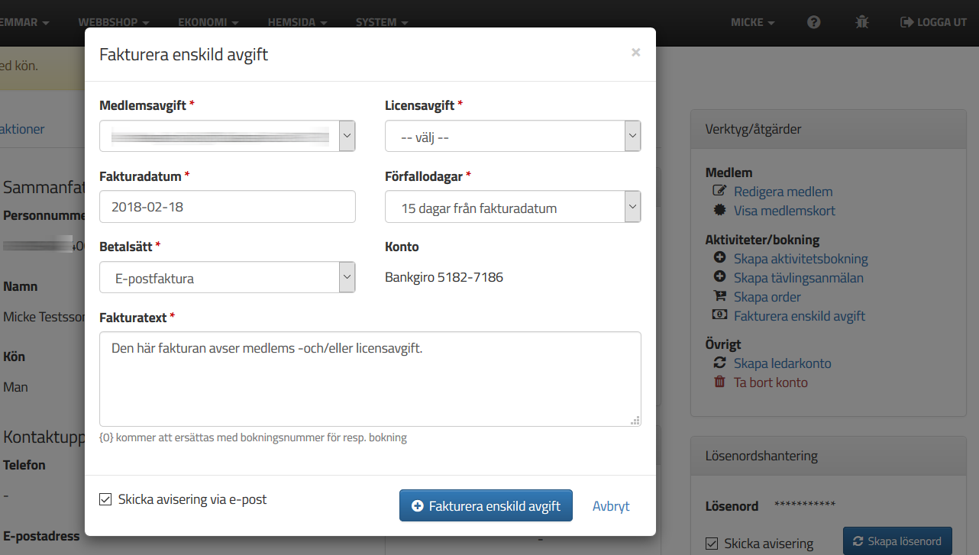Click the badge icon beside Visa medlemskort
The image size is (979, 555).
tap(719, 211)
